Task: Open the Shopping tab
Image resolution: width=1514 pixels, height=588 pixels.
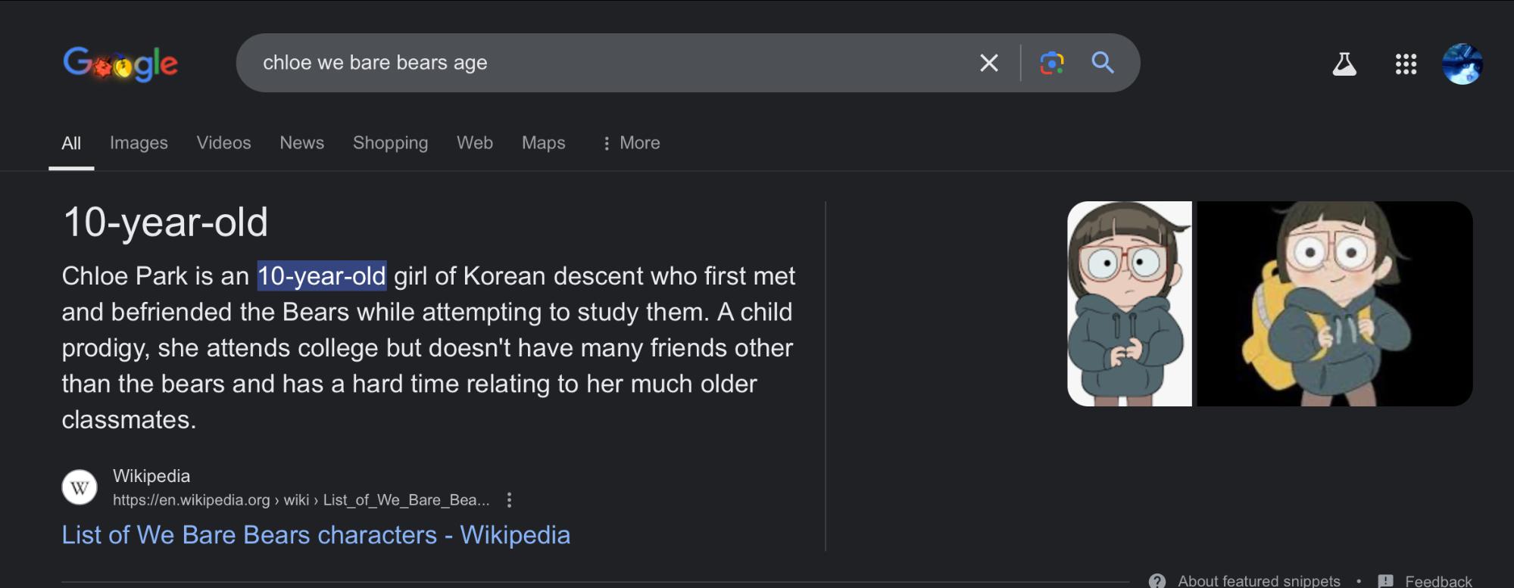Action: 390,143
